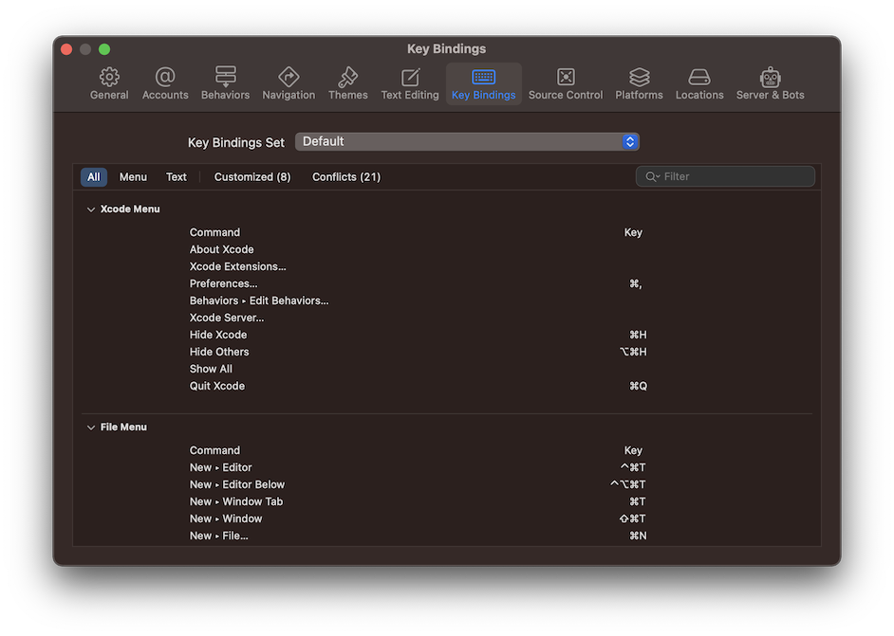This screenshot has height=636, width=894.
Task: Select the Quit Xcode command row
Action: point(447,386)
